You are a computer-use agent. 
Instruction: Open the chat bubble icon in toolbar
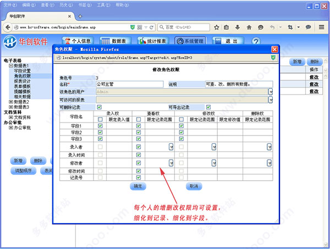(x=261, y=27)
